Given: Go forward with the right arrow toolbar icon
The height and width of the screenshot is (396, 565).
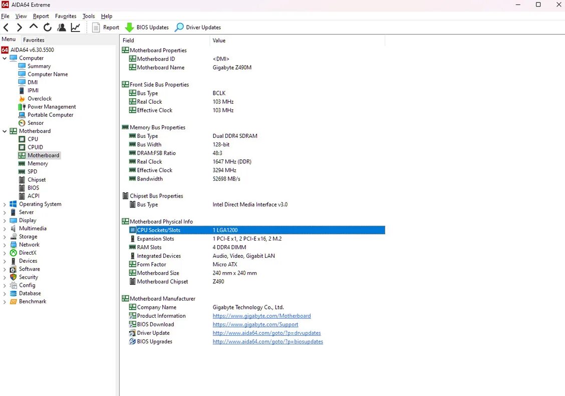Looking at the screenshot, I should click(20, 28).
